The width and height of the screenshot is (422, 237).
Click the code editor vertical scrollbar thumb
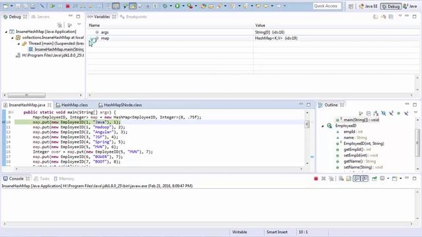point(307,124)
